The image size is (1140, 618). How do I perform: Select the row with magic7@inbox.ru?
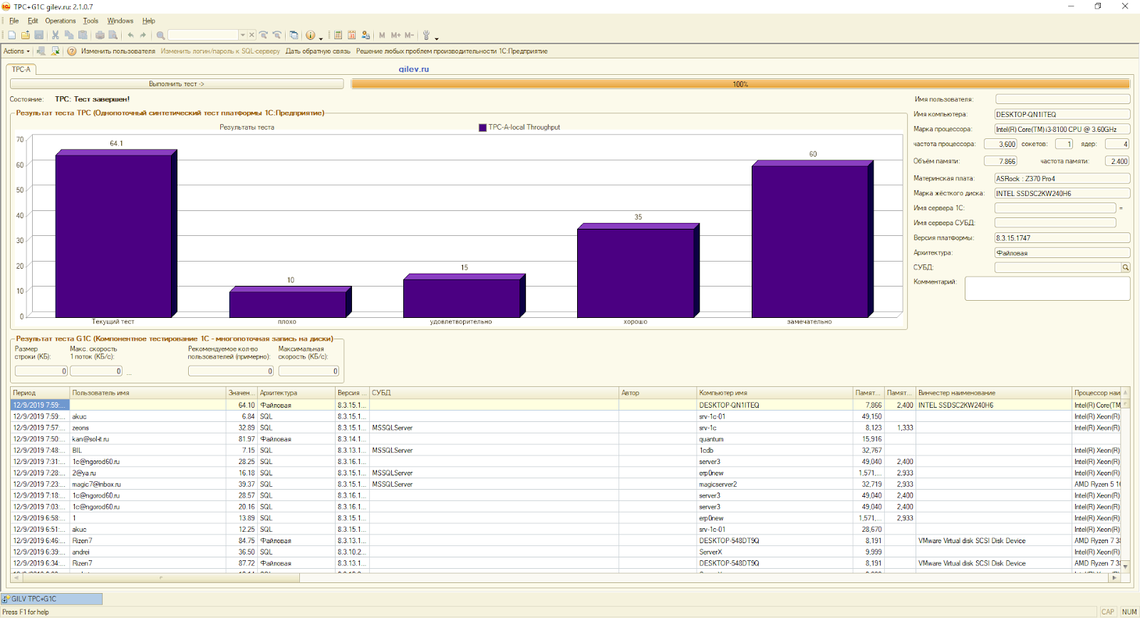[x=566, y=484]
